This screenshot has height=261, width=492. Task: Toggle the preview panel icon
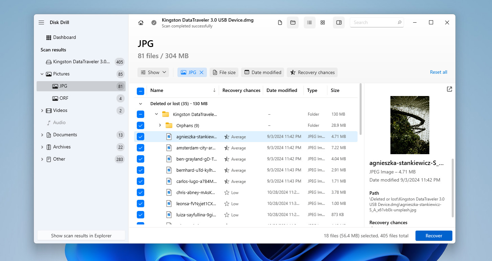click(339, 22)
